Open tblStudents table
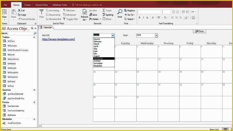Viewport: 233px width, 131px height. (13, 73)
